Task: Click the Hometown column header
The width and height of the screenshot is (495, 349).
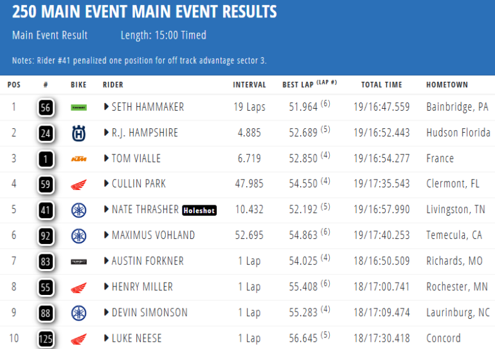Action: [x=447, y=84]
